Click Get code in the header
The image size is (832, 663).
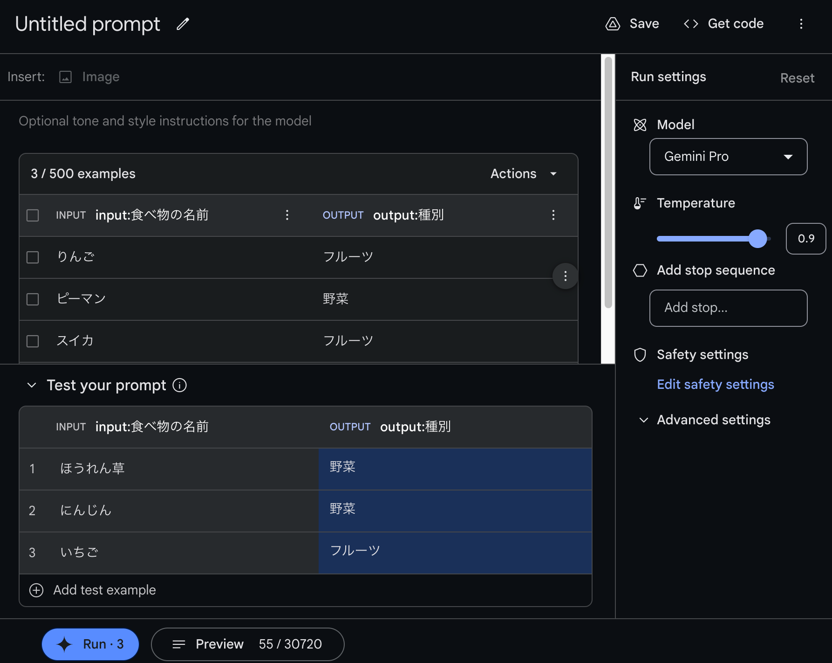723,24
